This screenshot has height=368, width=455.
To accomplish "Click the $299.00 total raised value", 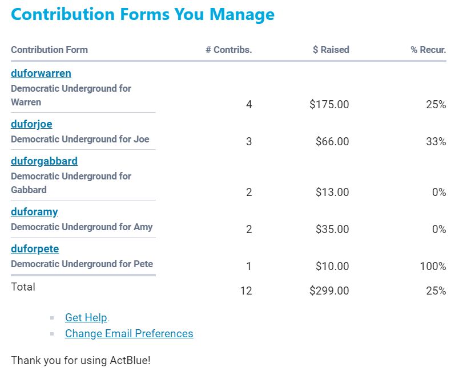I will pos(329,291).
